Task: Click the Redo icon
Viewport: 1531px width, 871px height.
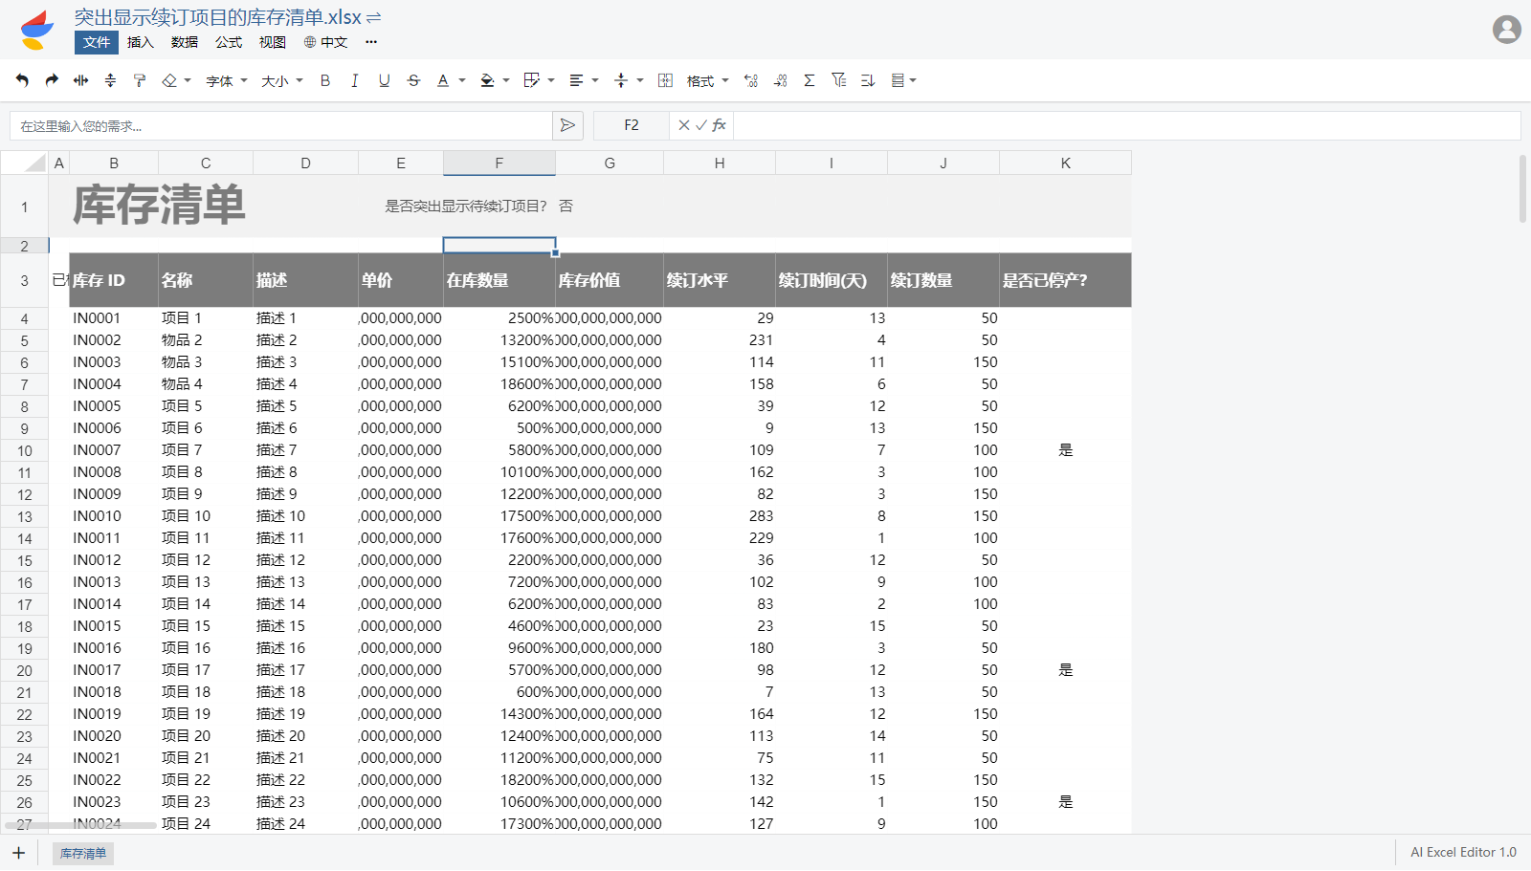Action: pyautogui.click(x=51, y=80)
